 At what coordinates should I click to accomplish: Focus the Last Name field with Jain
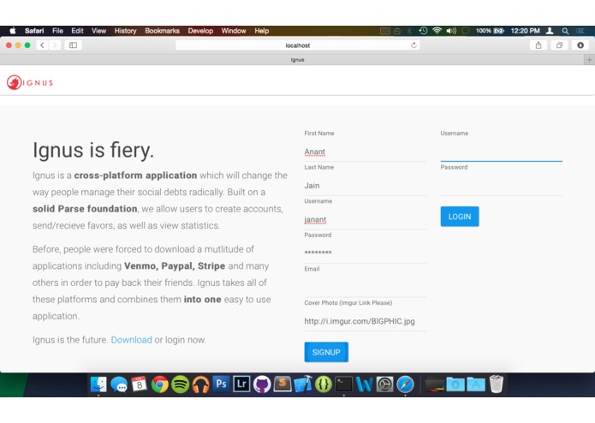click(366, 186)
